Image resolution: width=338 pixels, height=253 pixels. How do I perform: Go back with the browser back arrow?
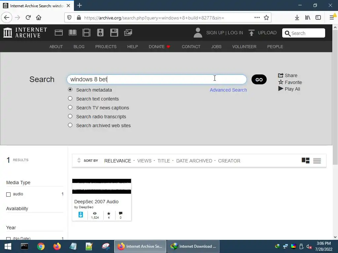(x=7, y=18)
